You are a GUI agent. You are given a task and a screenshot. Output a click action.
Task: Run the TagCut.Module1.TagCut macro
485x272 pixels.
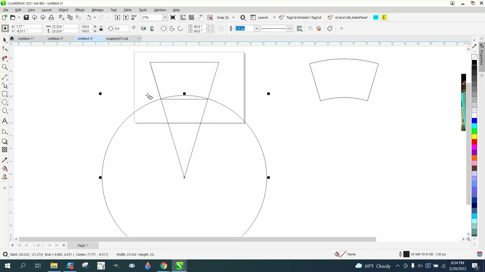pyautogui.click(x=300, y=17)
